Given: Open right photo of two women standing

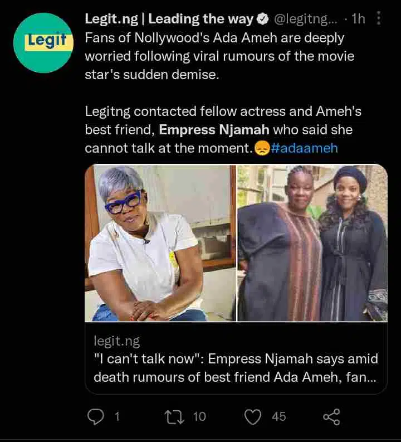Looking at the screenshot, I should click(x=312, y=242).
